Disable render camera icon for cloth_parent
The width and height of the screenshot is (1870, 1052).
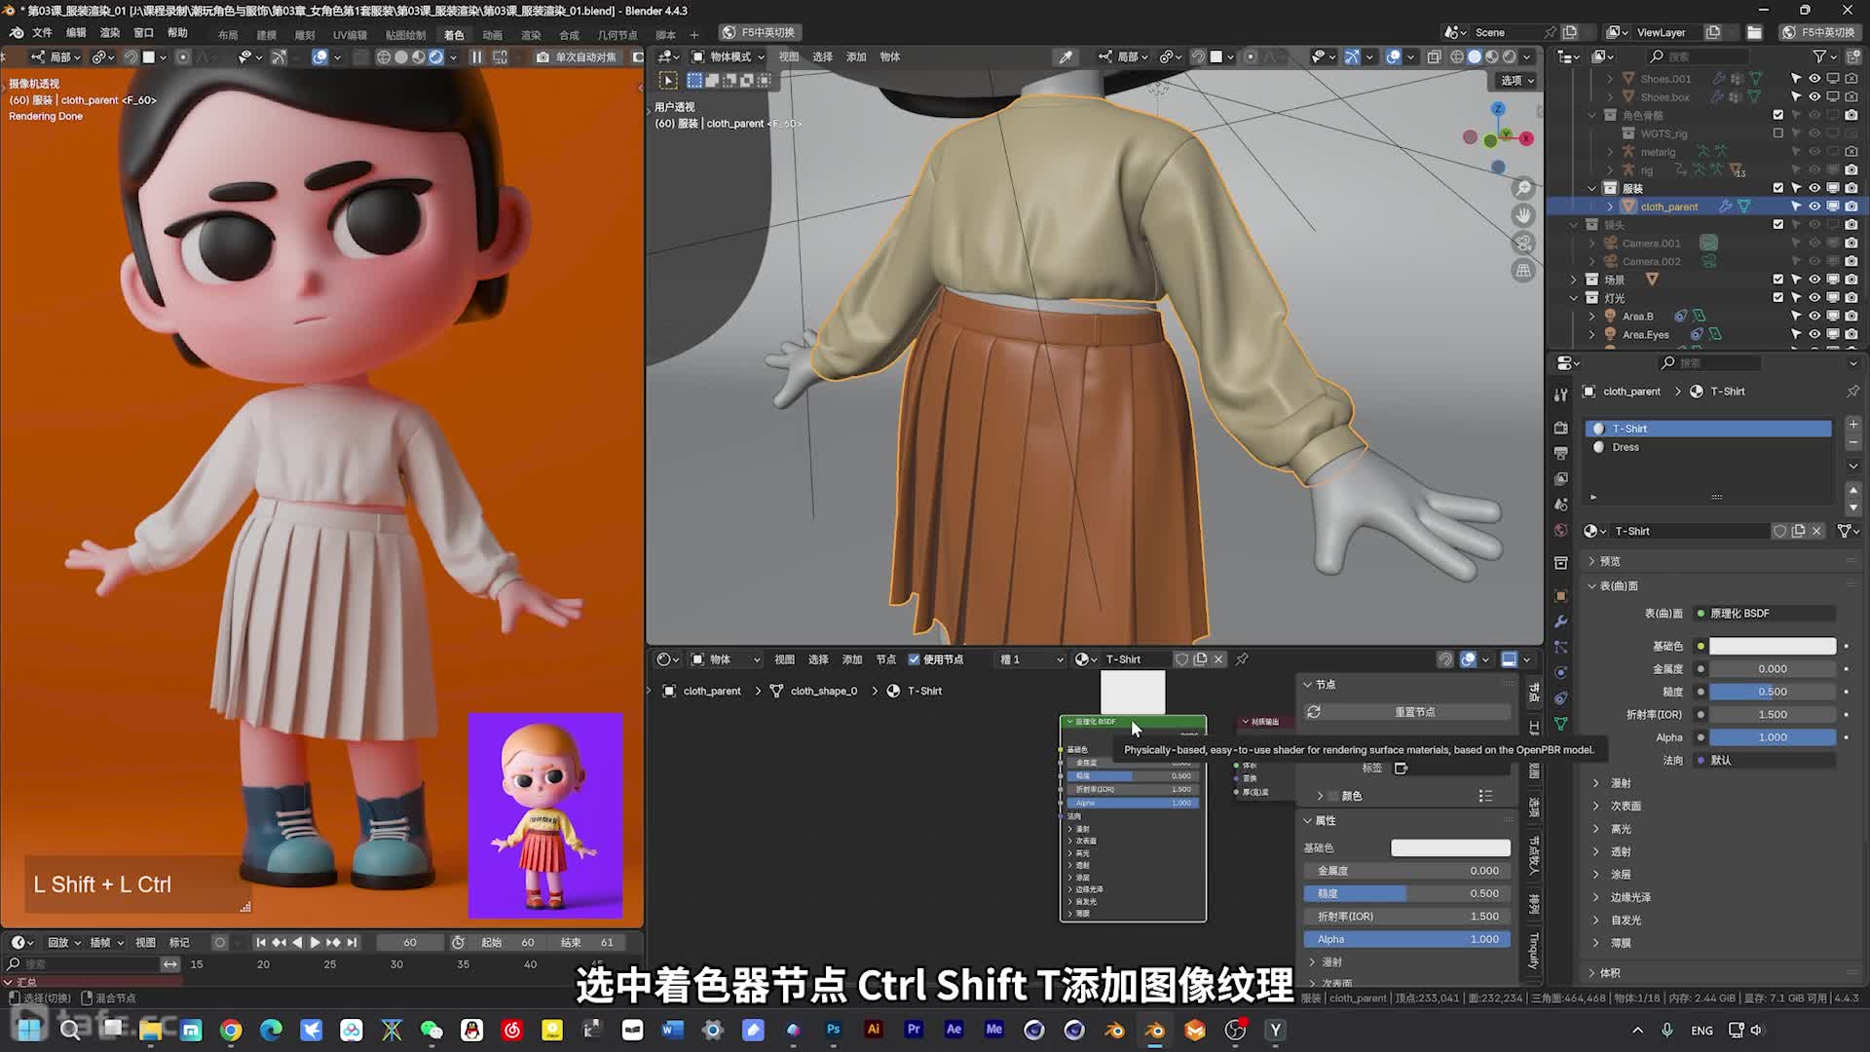[1851, 207]
